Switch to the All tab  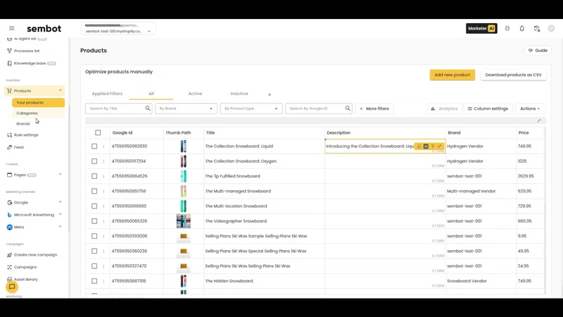[x=151, y=94]
